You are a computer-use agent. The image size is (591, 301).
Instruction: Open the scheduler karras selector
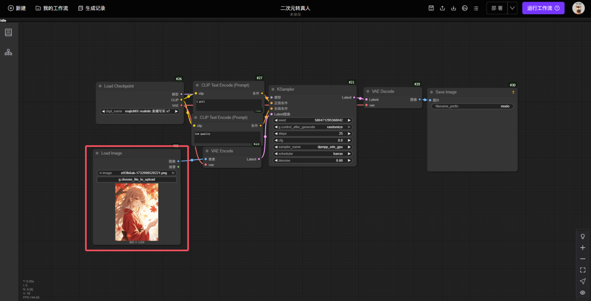(x=313, y=154)
